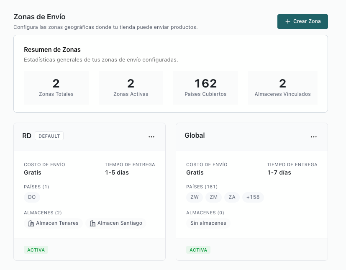This screenshot has height=270, width=346.
Task: Open the Global zone card title
Action: point(194,135)
